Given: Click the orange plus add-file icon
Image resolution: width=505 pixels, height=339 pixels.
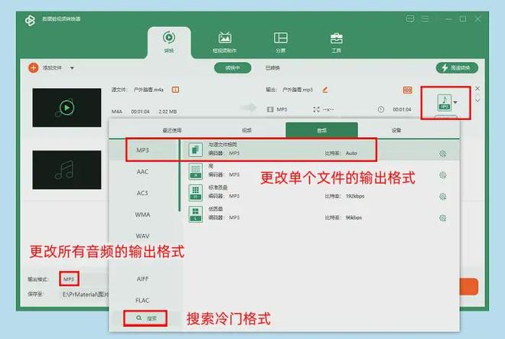Looking at the screenshot, I should pos(33,68).
